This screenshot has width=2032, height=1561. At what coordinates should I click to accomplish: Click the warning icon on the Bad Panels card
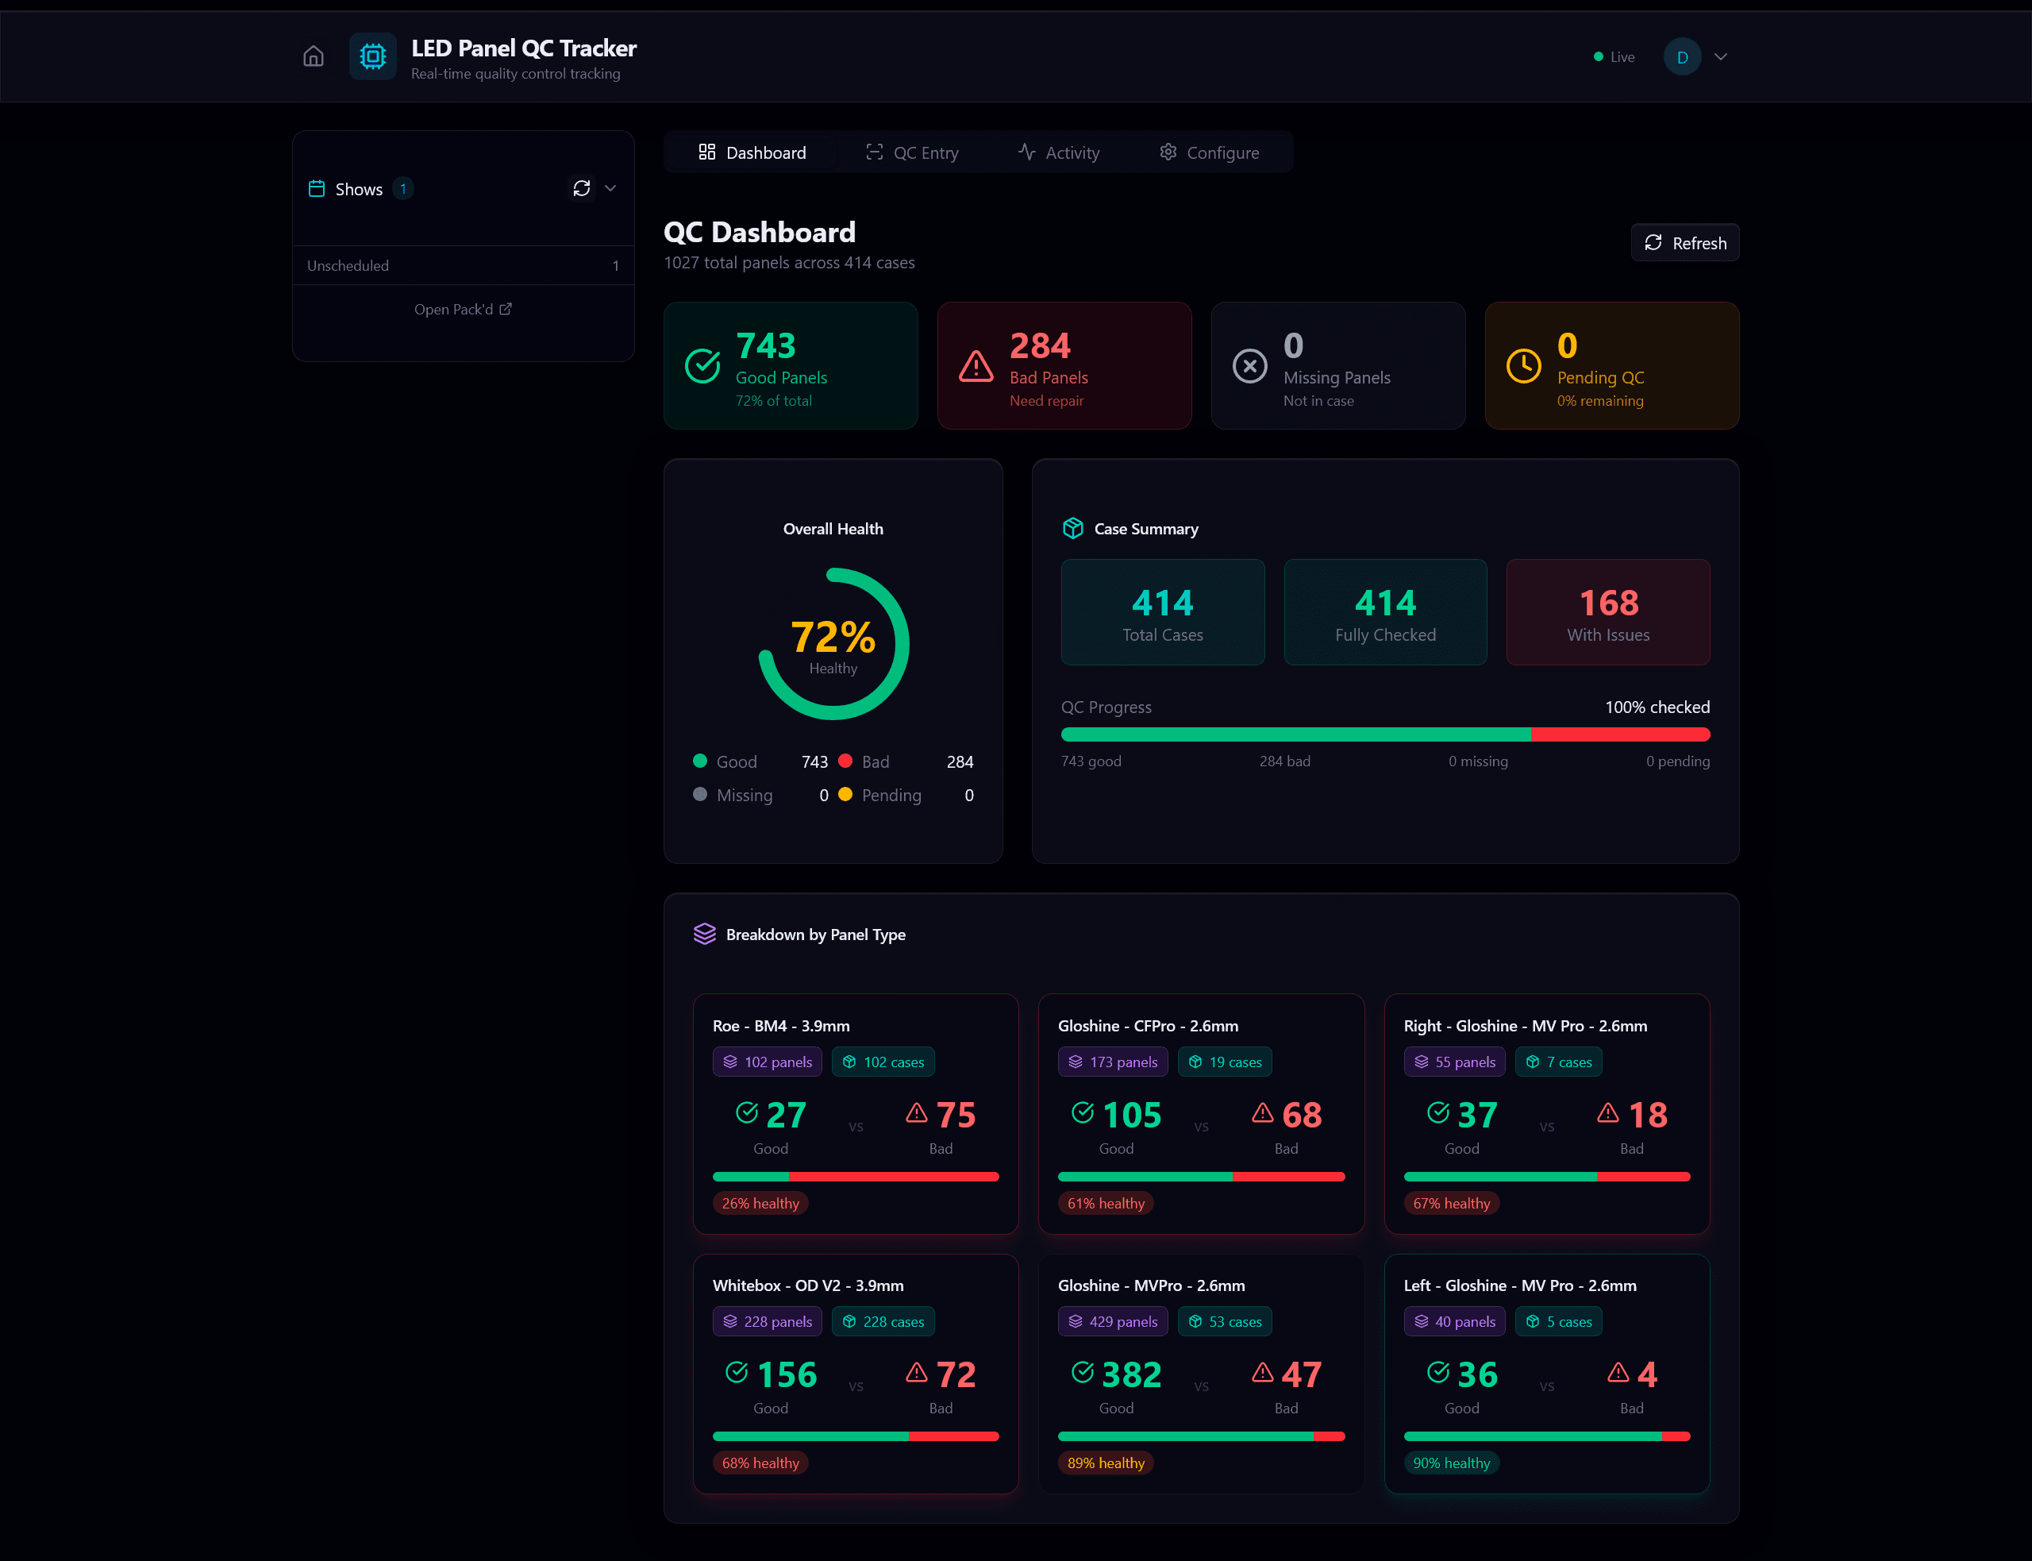[976, 365]
